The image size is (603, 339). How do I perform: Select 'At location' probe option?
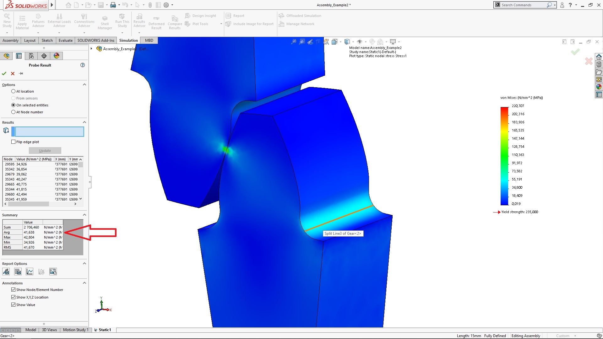click(x=13, y=91)
